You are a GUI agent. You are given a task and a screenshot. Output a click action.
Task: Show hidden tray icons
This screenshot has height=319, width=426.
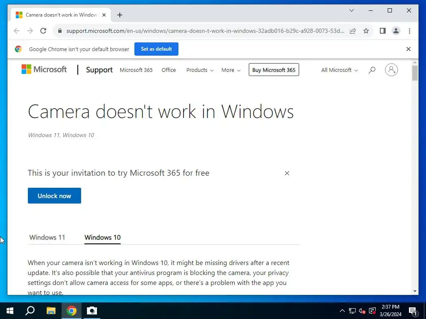point(342,311)
